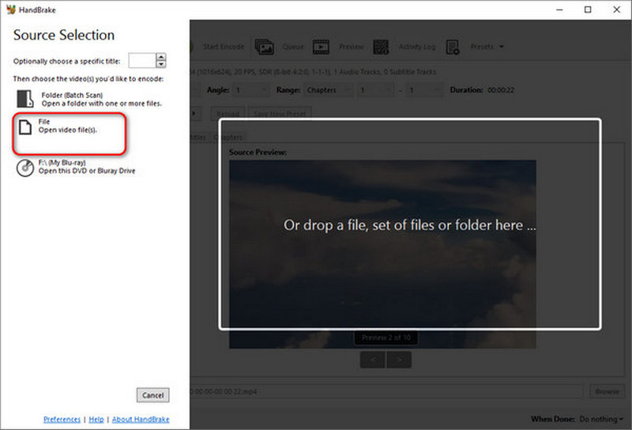Image resolution: width=632 pixels, height=430 pixels.
Task: Decrease the specific title number
Action: point(161,64)
